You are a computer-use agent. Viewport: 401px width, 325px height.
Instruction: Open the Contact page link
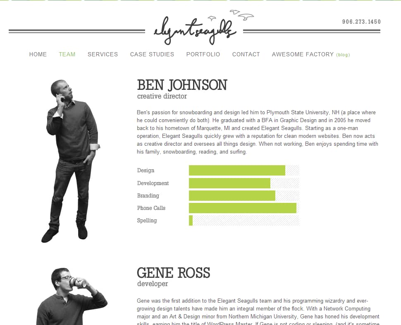[x=246, y=54]
